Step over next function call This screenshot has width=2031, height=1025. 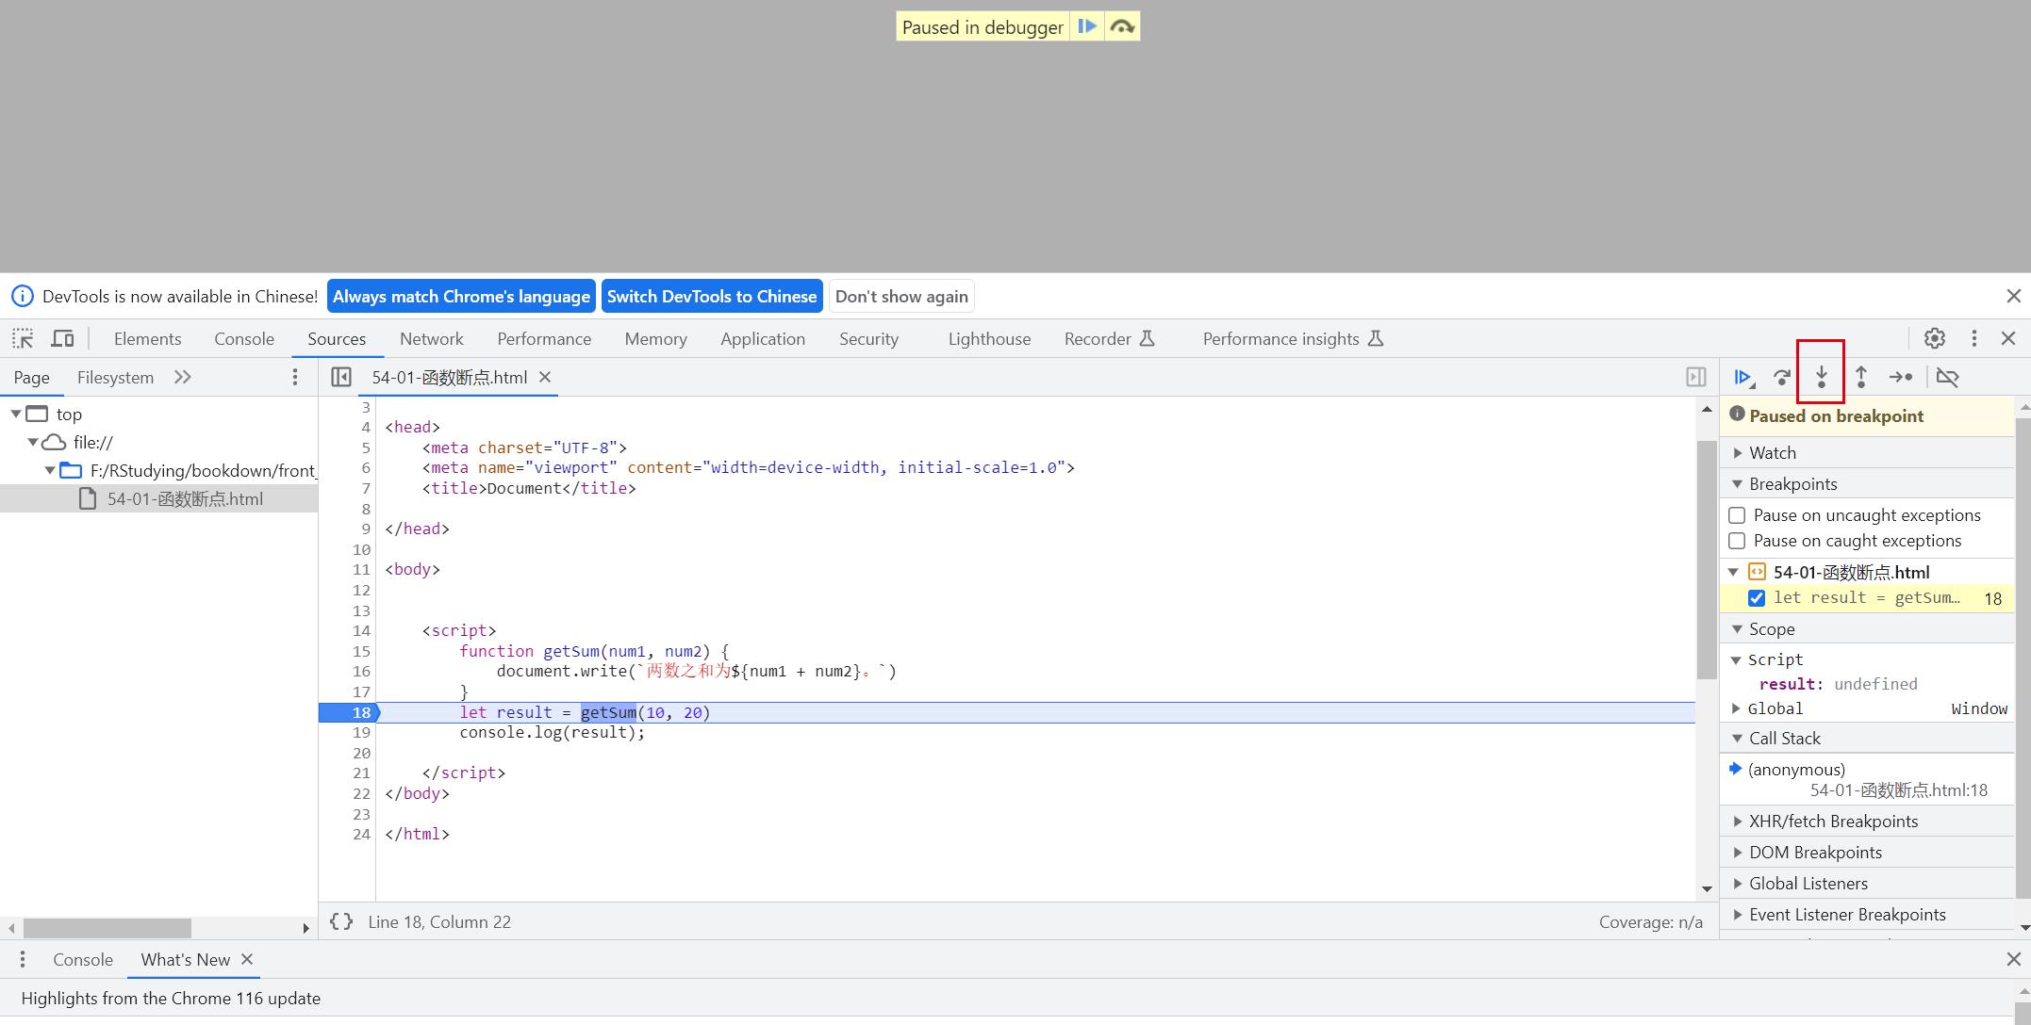[1782, 377]
